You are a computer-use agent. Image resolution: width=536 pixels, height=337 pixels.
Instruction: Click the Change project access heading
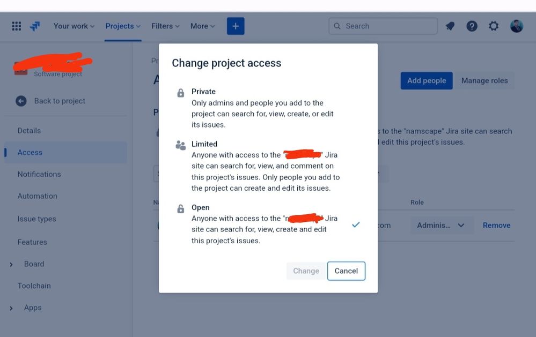[226, 63]
